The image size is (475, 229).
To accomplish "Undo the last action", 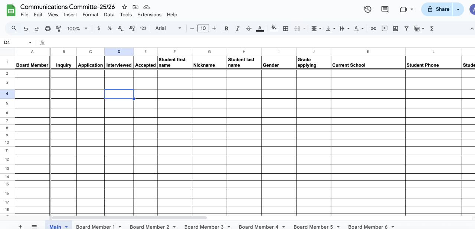I will (26, 28).
